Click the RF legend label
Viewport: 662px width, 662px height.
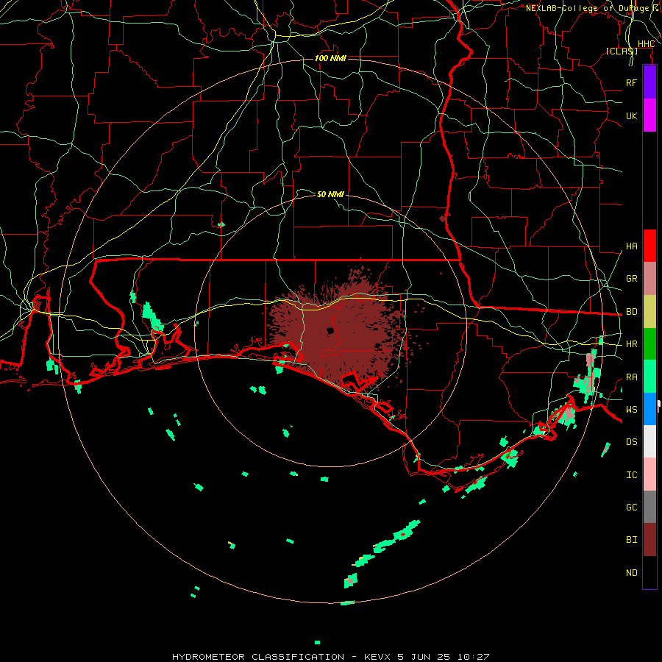click(631, 82)
